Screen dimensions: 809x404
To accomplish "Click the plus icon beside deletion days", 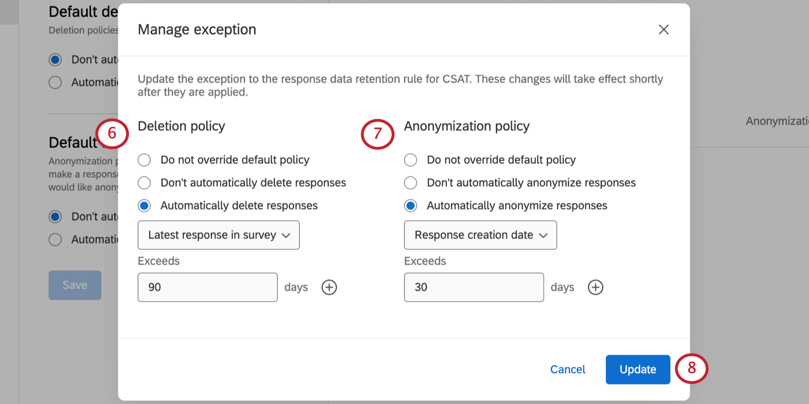I will [x=329, y=287].
